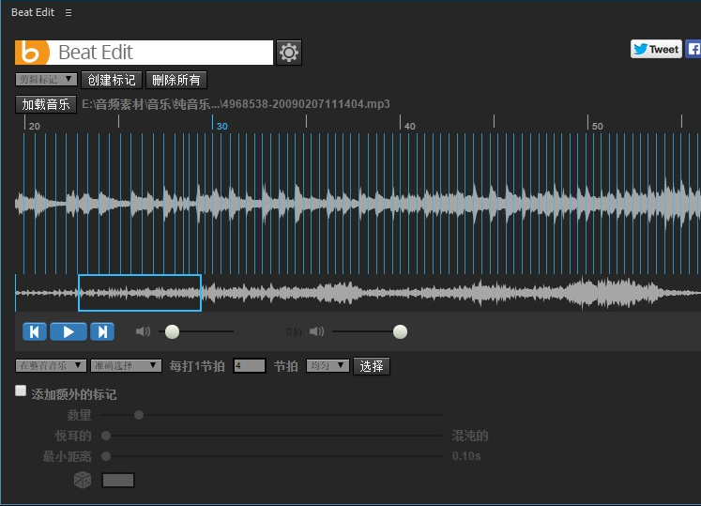This screenshot has width=701, height=506.
Task: Click the orange Beat Edit logo
Action: 32,53
